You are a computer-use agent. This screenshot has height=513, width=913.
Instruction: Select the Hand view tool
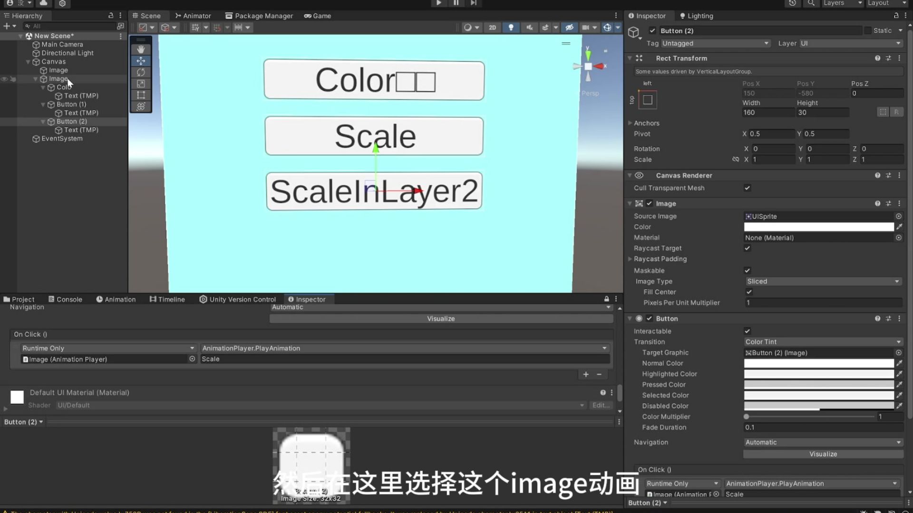point(141,49)
